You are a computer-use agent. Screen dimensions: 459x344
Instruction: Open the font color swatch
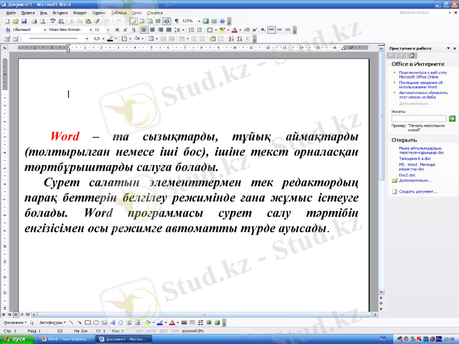[x=234, y=29]
